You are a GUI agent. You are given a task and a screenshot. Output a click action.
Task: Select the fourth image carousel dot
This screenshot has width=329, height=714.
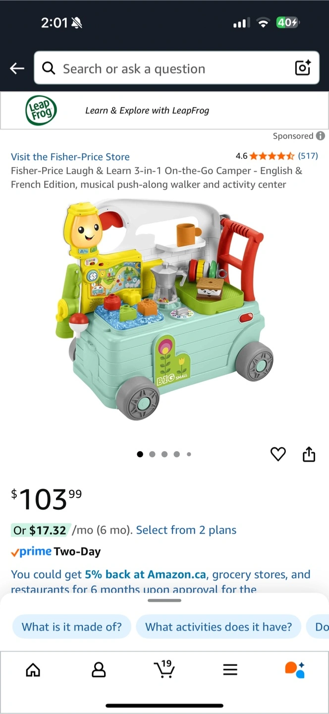click(177, 454)
